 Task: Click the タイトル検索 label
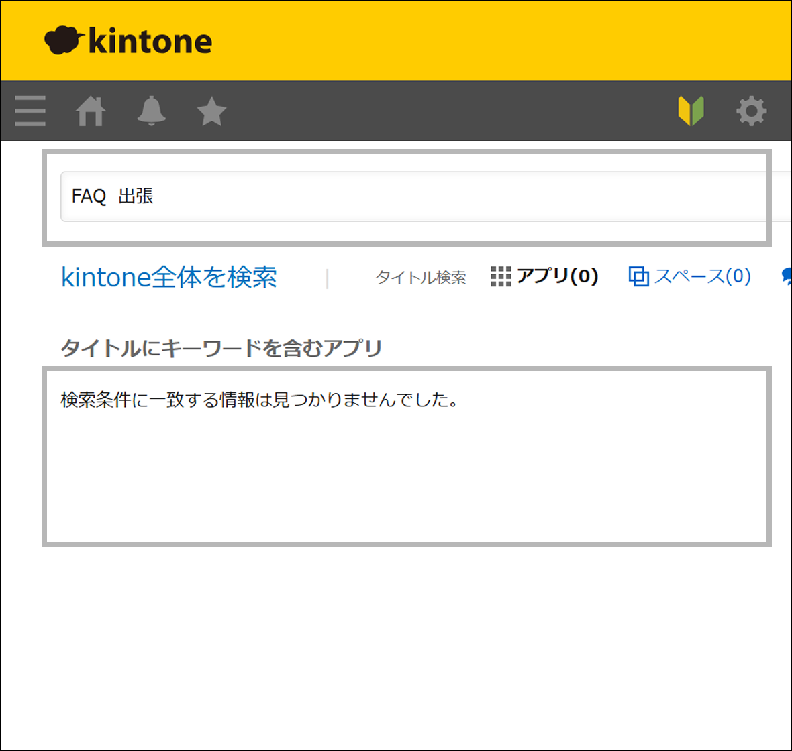(x=420, y=277)
